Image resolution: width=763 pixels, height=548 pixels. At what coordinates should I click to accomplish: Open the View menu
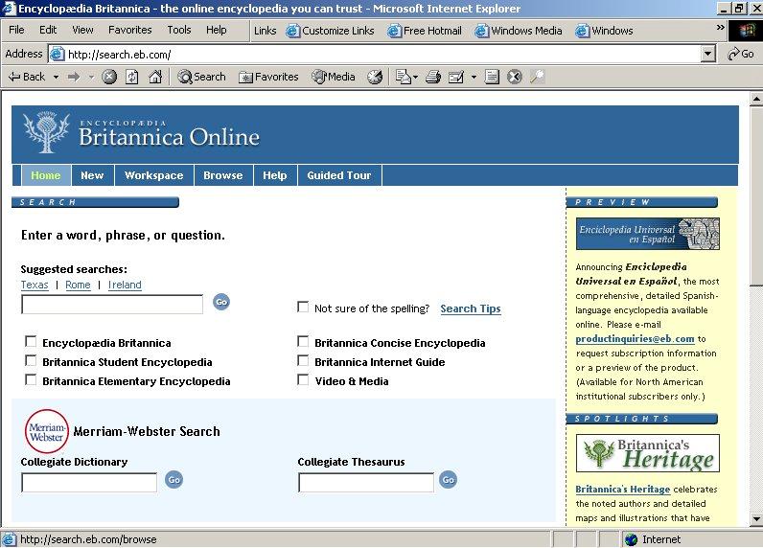(x=82, y=30)
